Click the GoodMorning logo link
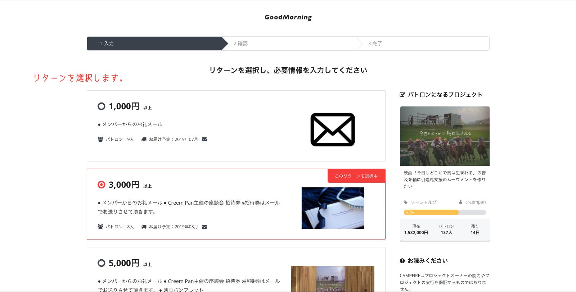This screenshot has height=292, width=576. (288, 17)
